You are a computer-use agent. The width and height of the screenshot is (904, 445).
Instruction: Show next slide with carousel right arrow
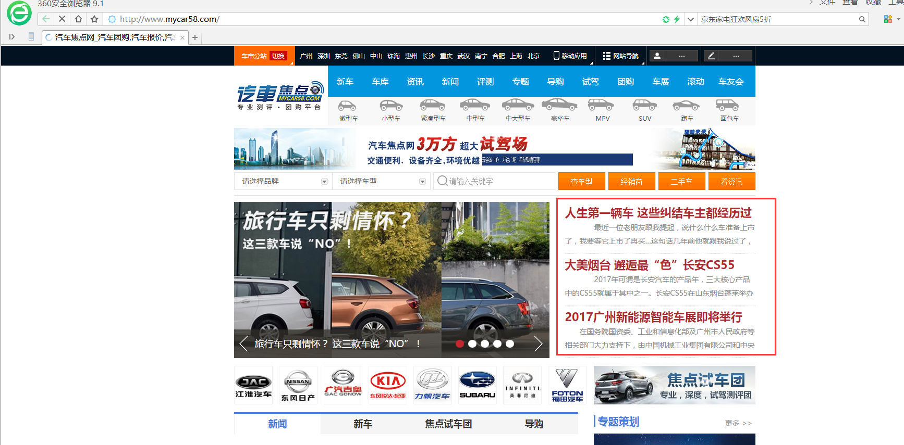pyautogui.click(x=538, y=344)
